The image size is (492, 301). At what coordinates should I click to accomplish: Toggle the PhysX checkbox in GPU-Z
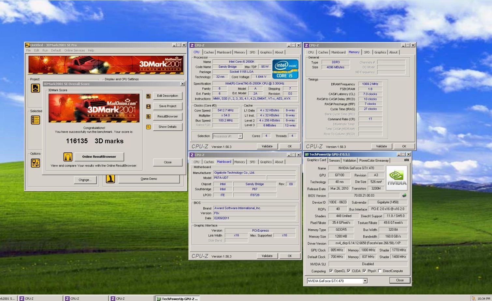point(364,271)
